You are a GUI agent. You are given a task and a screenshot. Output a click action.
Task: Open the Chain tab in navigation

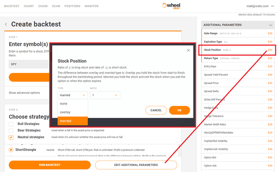43,6
